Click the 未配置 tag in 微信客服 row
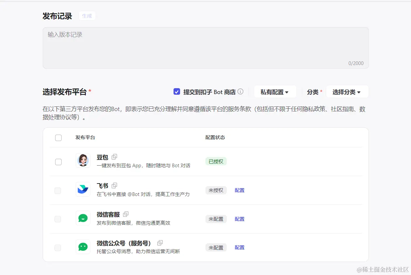Screen dimensions: 411x275 point(216,219)
